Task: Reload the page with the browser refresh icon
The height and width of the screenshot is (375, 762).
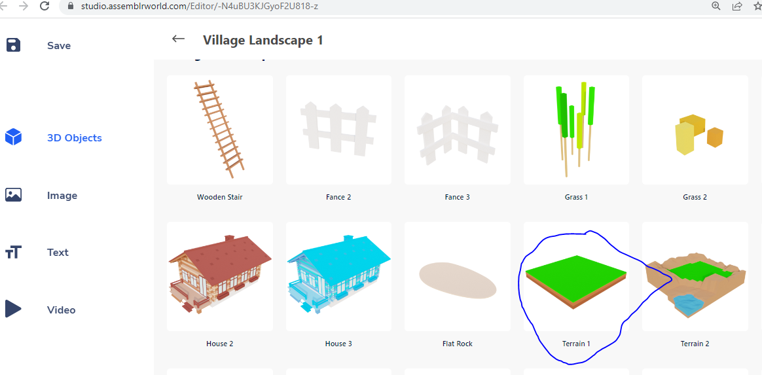Action: tap(45, 6)
